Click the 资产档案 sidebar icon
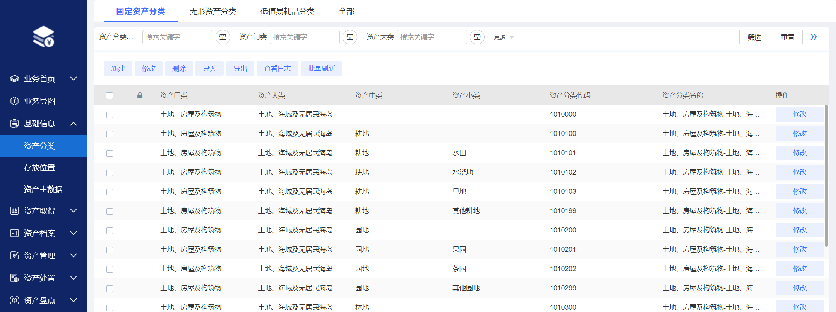The height and width of the screenshot is (312, 836). 14,233
